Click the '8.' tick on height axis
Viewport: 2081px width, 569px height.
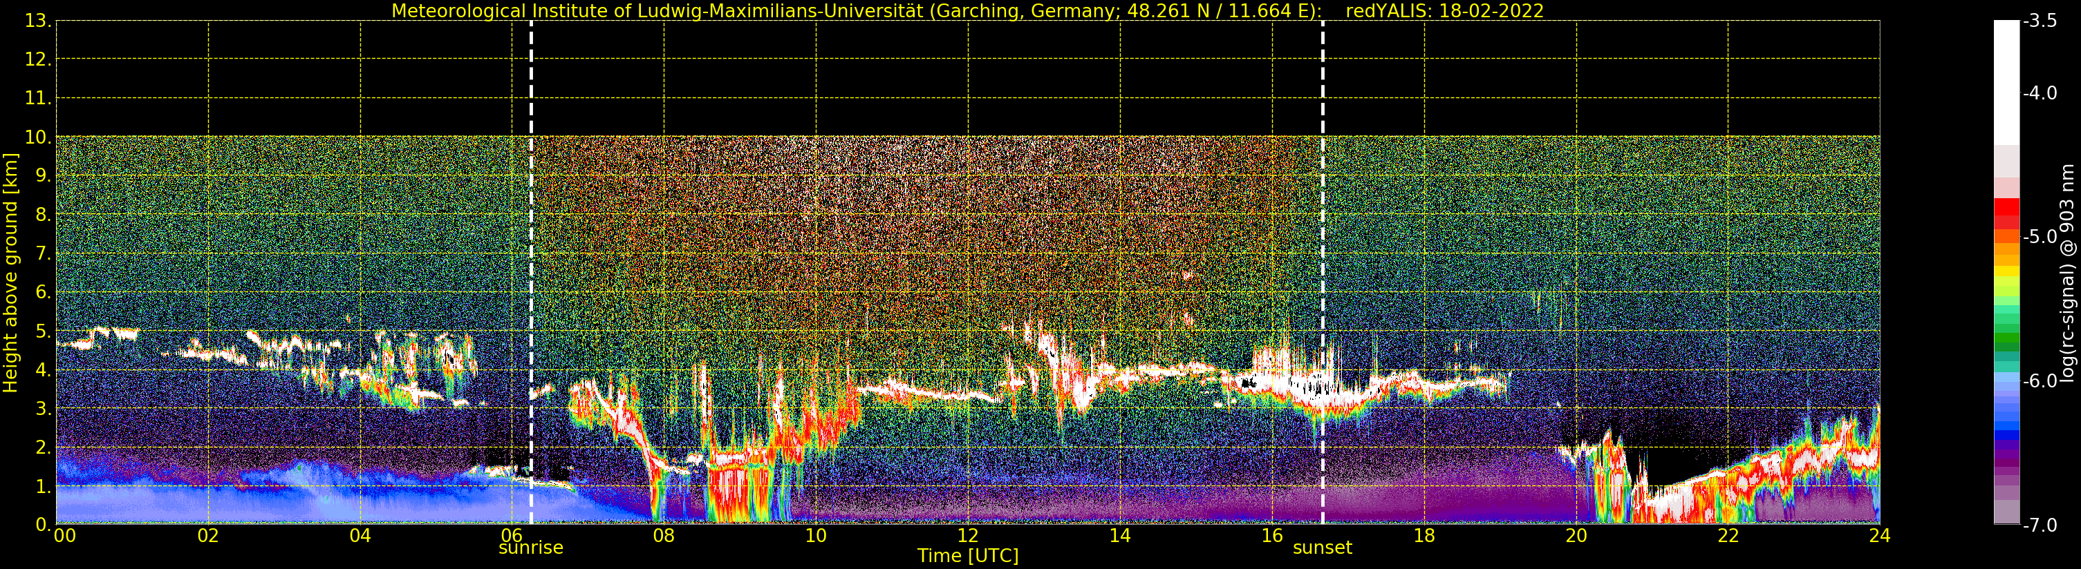(x=43, y=215)
